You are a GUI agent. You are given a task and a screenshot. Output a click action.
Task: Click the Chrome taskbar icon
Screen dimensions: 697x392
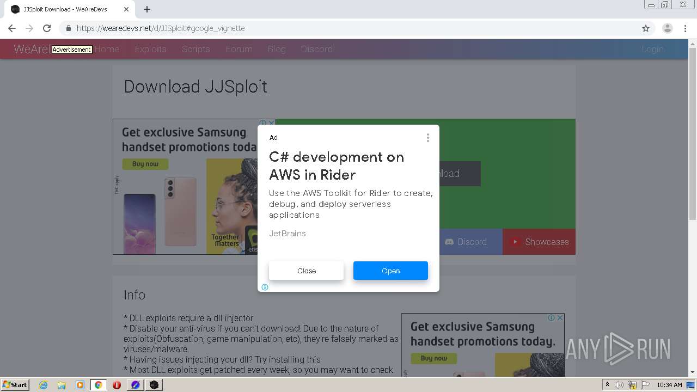pyautogui.click(x=99, y=385)
